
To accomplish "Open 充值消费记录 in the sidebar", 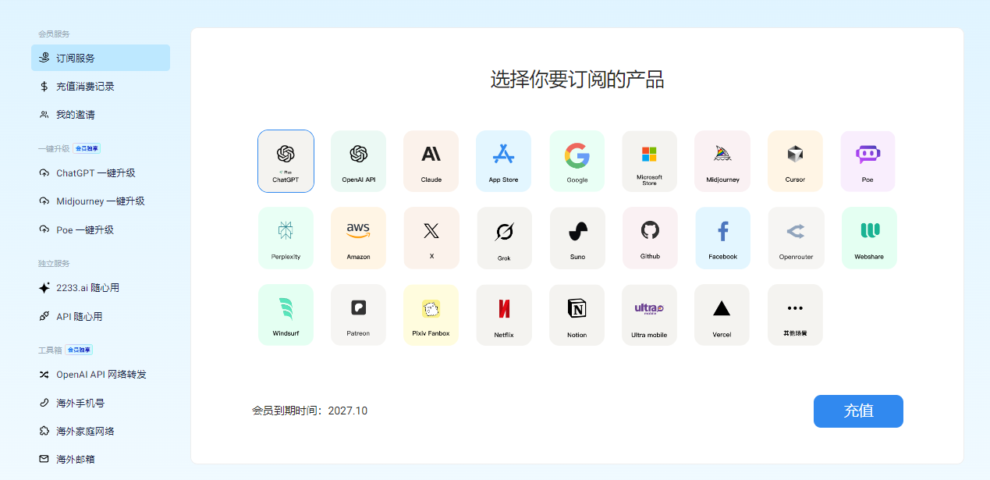I will (x=101, y=87).
